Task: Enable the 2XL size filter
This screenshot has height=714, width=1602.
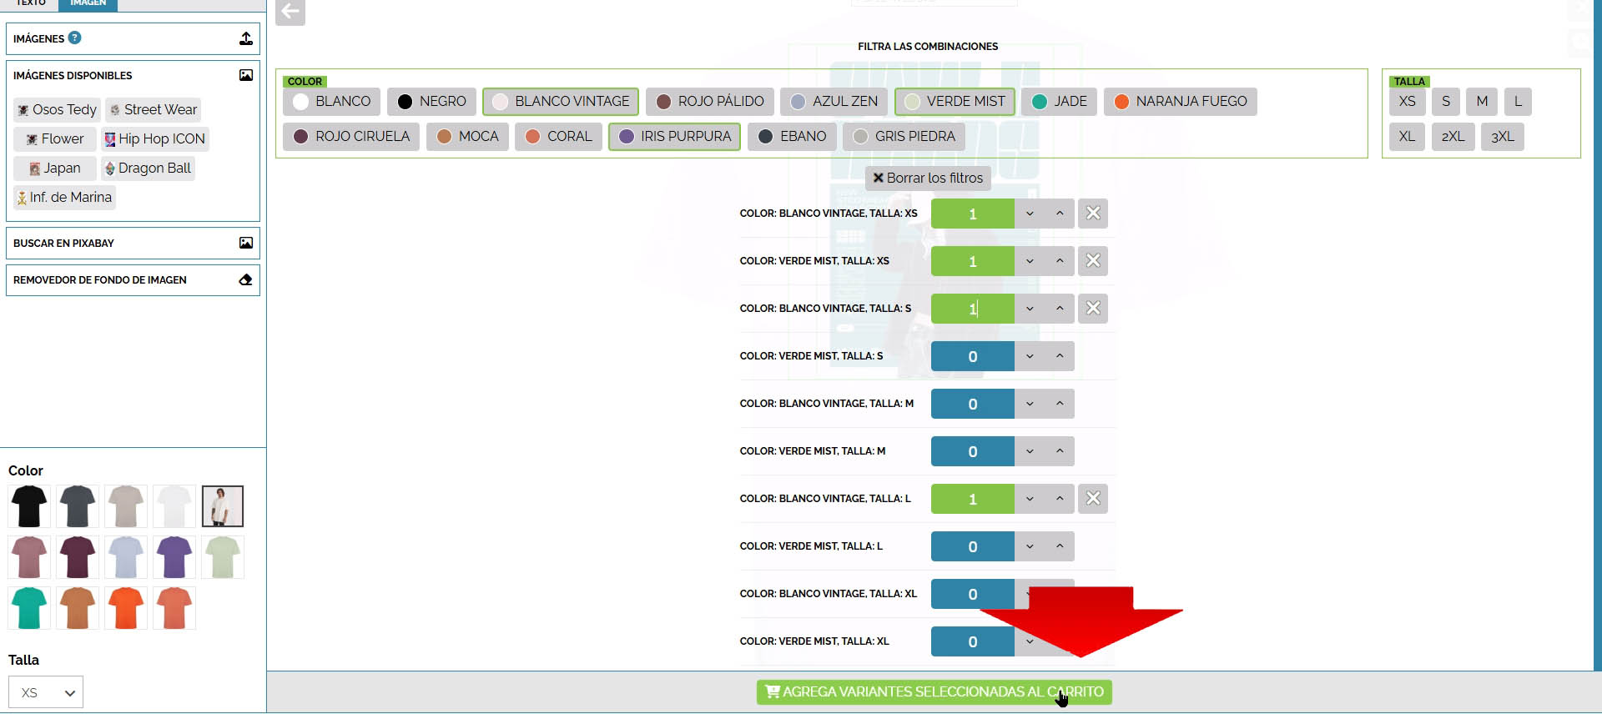Action: click(1453, 137)
